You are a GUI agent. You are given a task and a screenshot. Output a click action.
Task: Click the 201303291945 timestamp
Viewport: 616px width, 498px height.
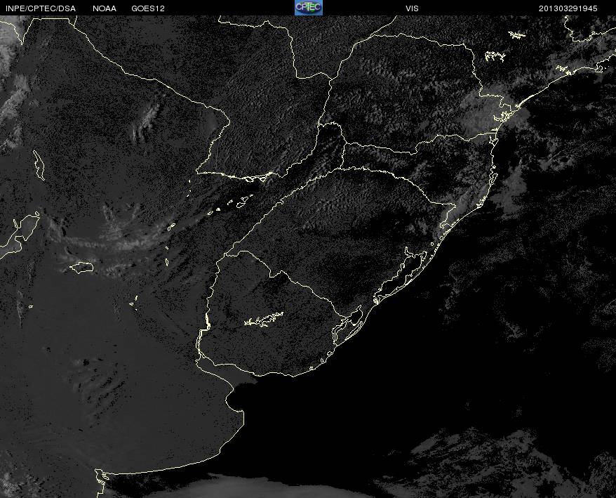[568, 8]
